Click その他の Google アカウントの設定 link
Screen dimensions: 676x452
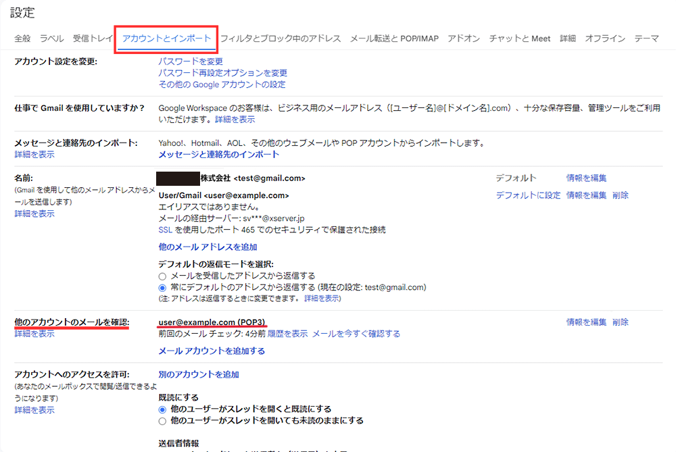click(x=222, y=84)
